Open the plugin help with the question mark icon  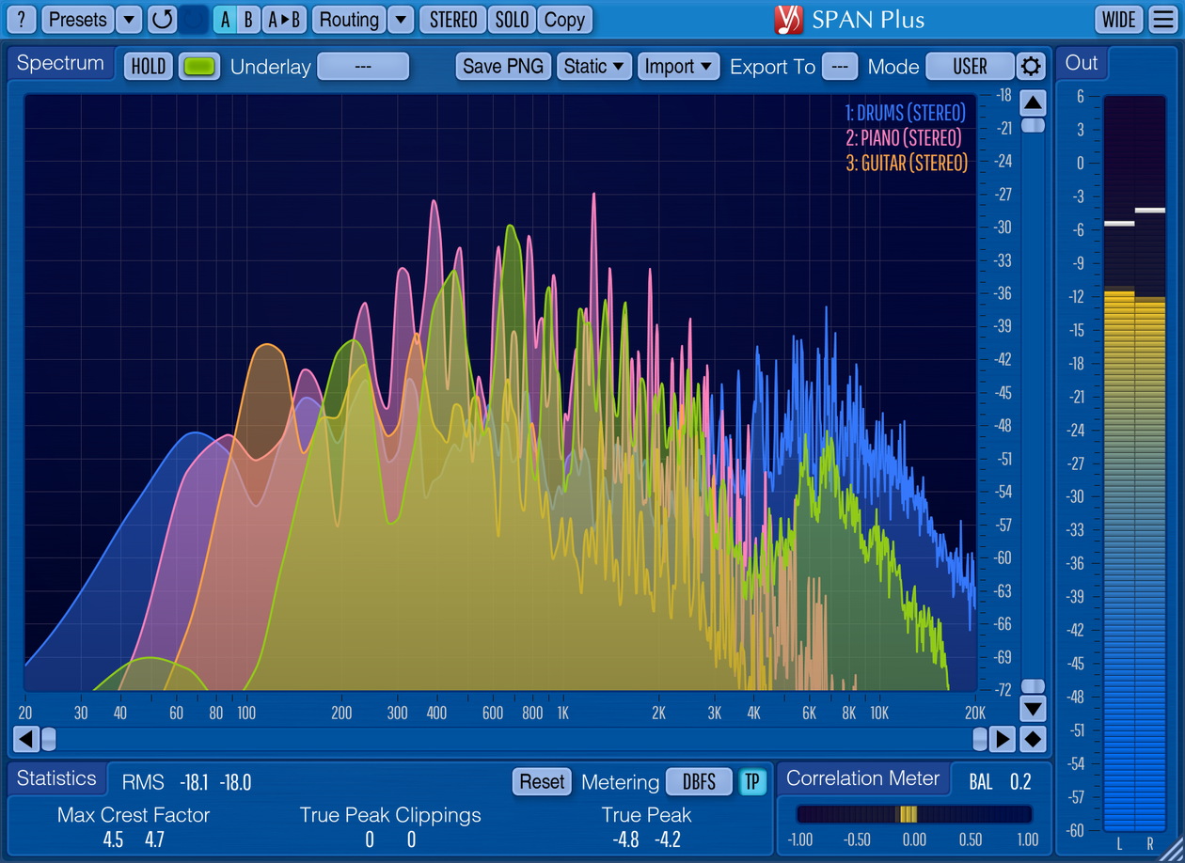21,19
